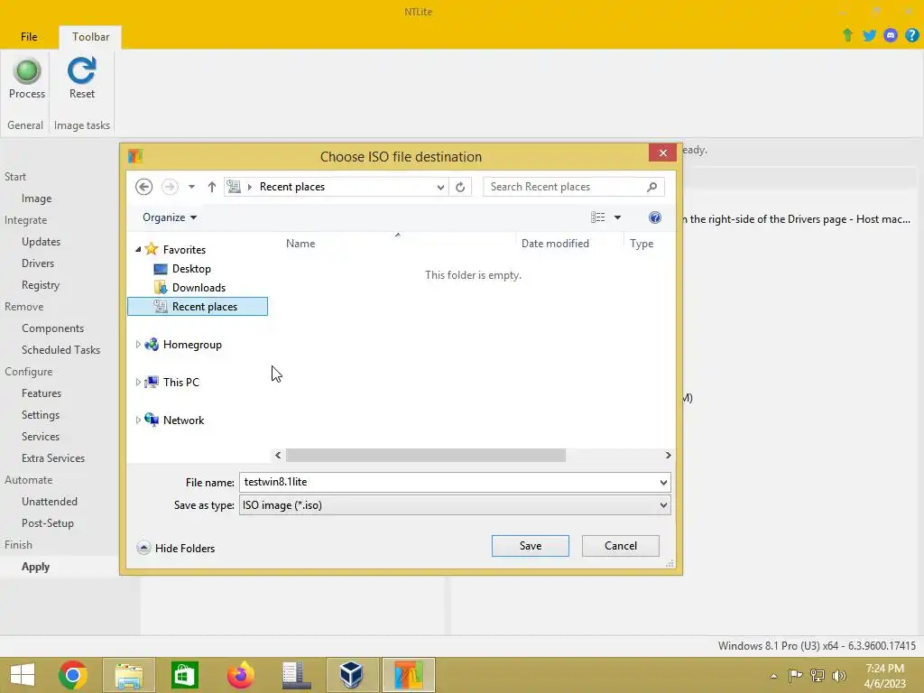924x693 pixels.
Task: Open VirtualBox from the taskbar
Action: [x=351, y=675]
